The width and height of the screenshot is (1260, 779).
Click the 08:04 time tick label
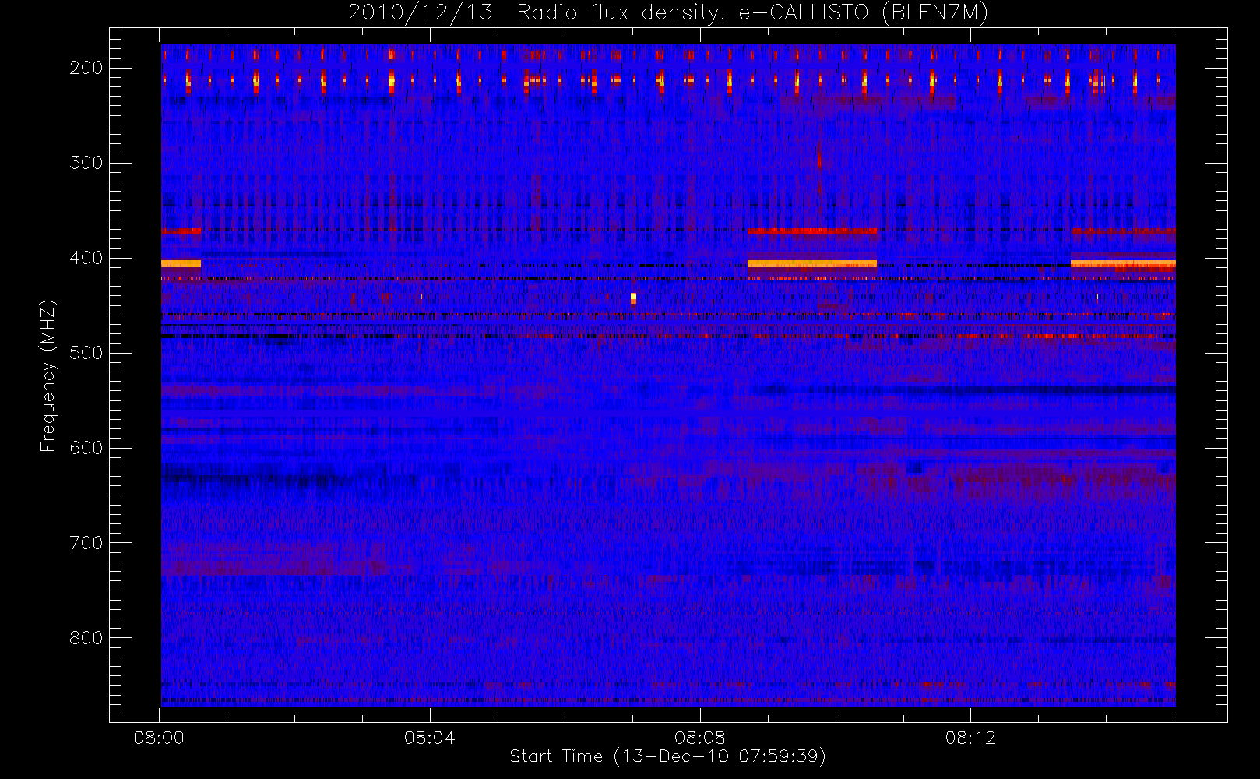tap(429, 738)
